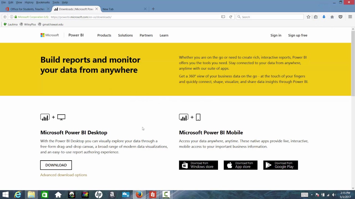Expand Products navigation menu
355x199 pixels.
point(104,35)
